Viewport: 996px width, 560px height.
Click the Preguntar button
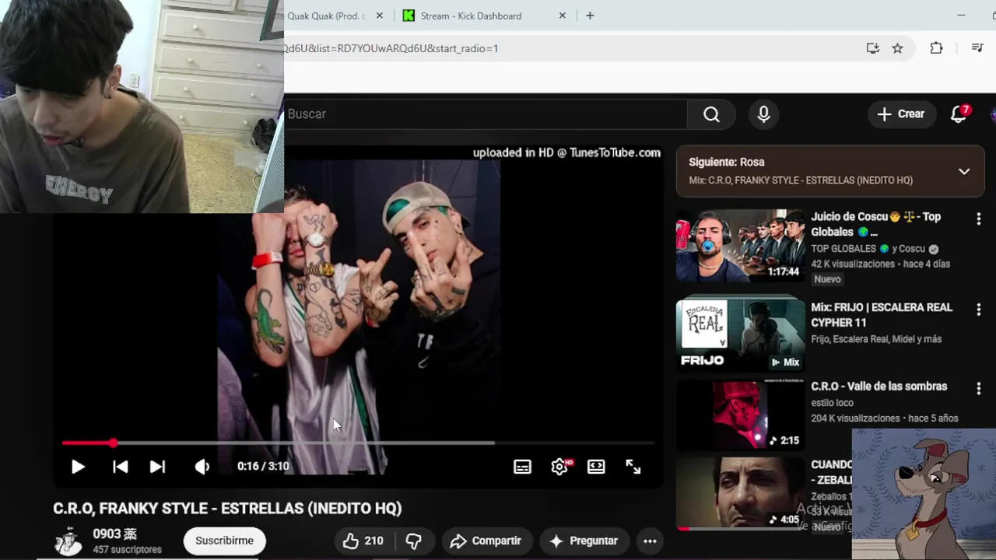[584, 541]
